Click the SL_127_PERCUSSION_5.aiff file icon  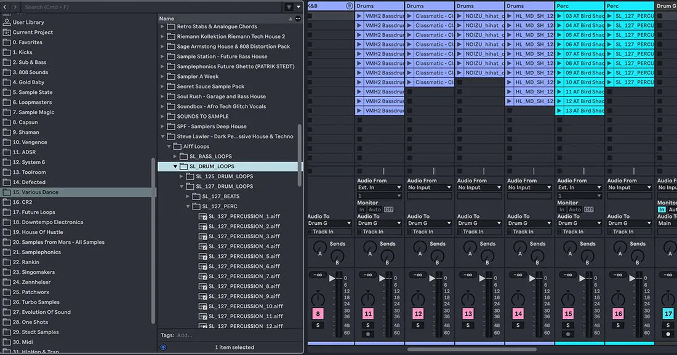coord(202,256)
